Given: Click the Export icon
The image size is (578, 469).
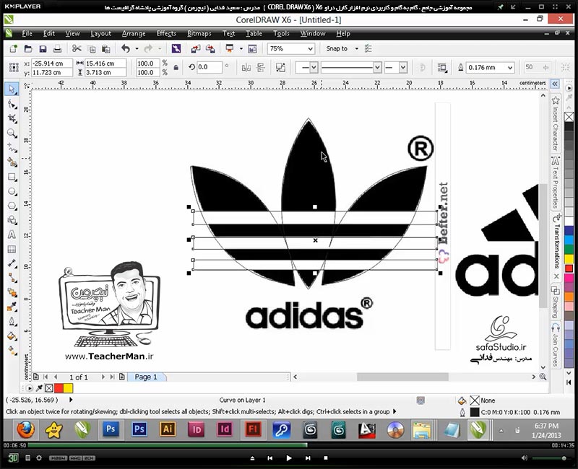Looking at the screenshot, I should [210, 48].
